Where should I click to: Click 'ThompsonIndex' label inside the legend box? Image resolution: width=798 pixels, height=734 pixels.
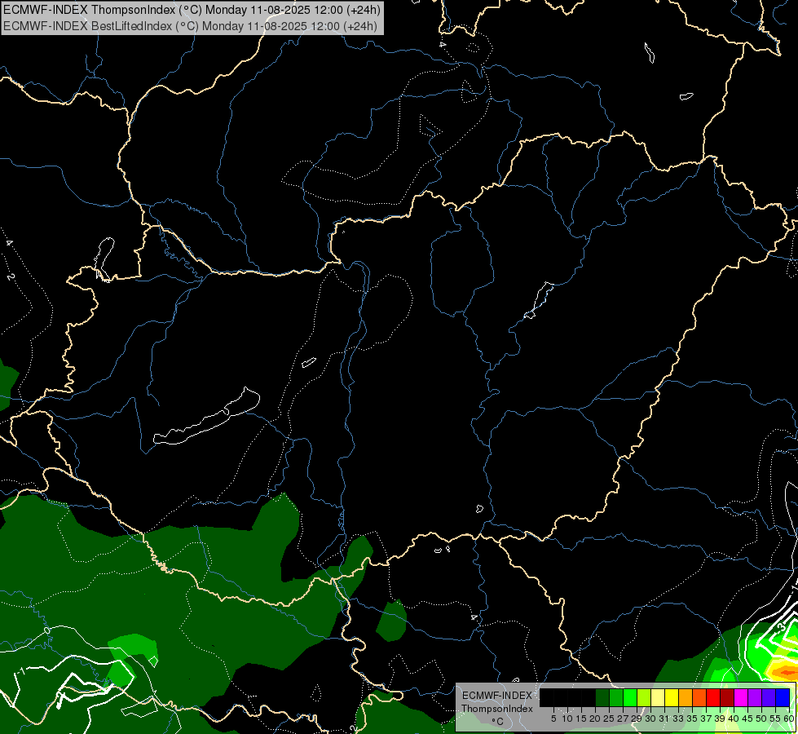497,709
